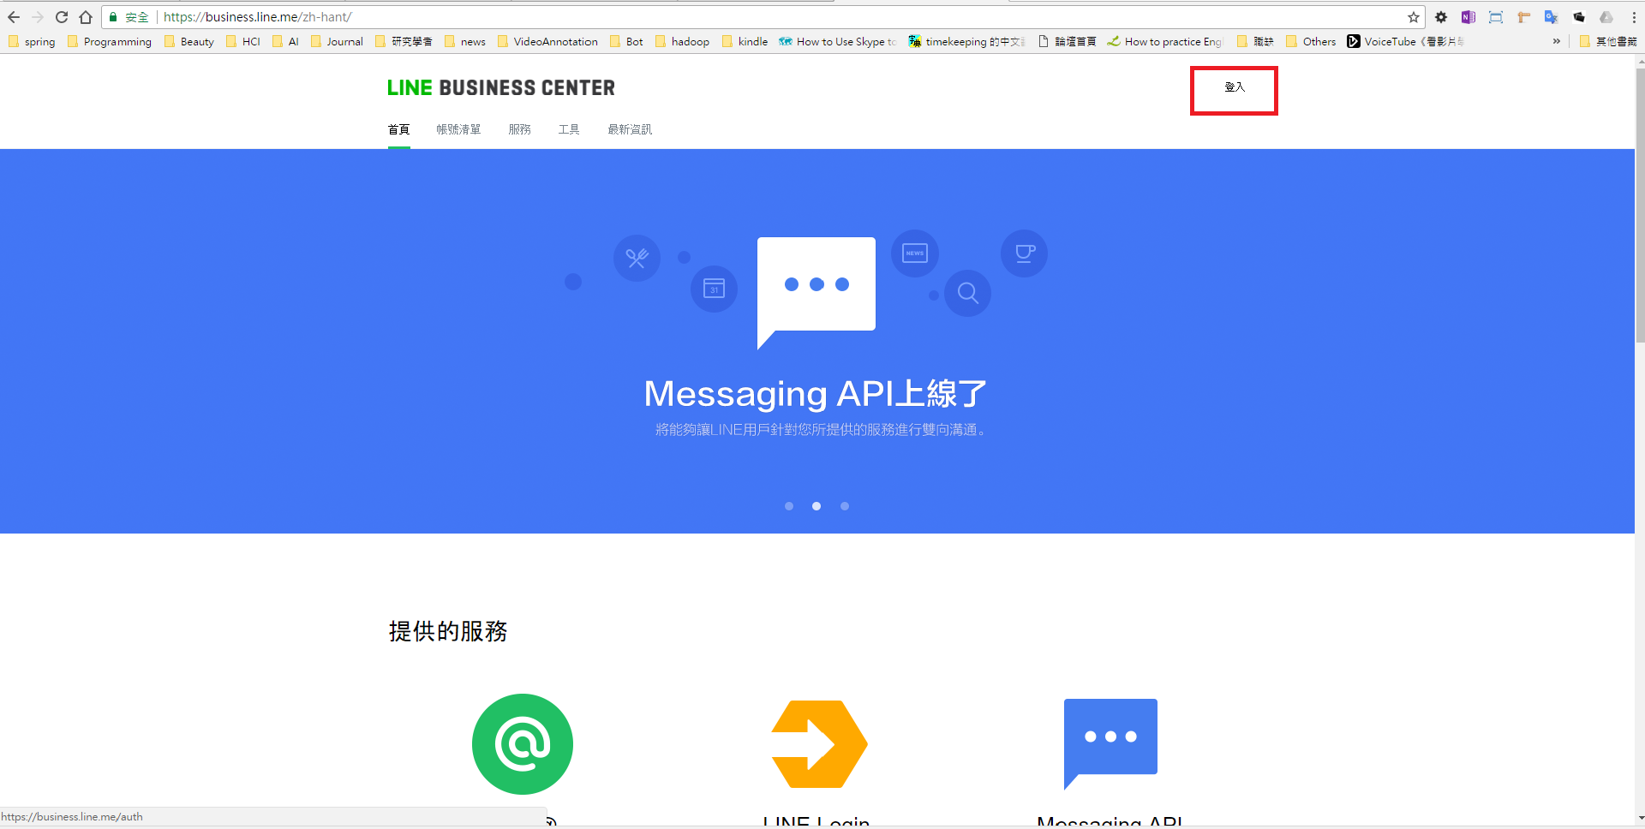Expand the 研究學者 bookmark folder
This screenshot has height=829, width=1645.
404,41
